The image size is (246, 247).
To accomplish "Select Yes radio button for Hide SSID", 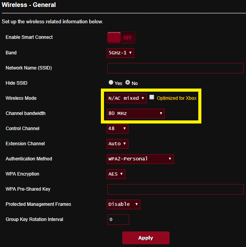I will pyautogui.click(x=111, y=83).
